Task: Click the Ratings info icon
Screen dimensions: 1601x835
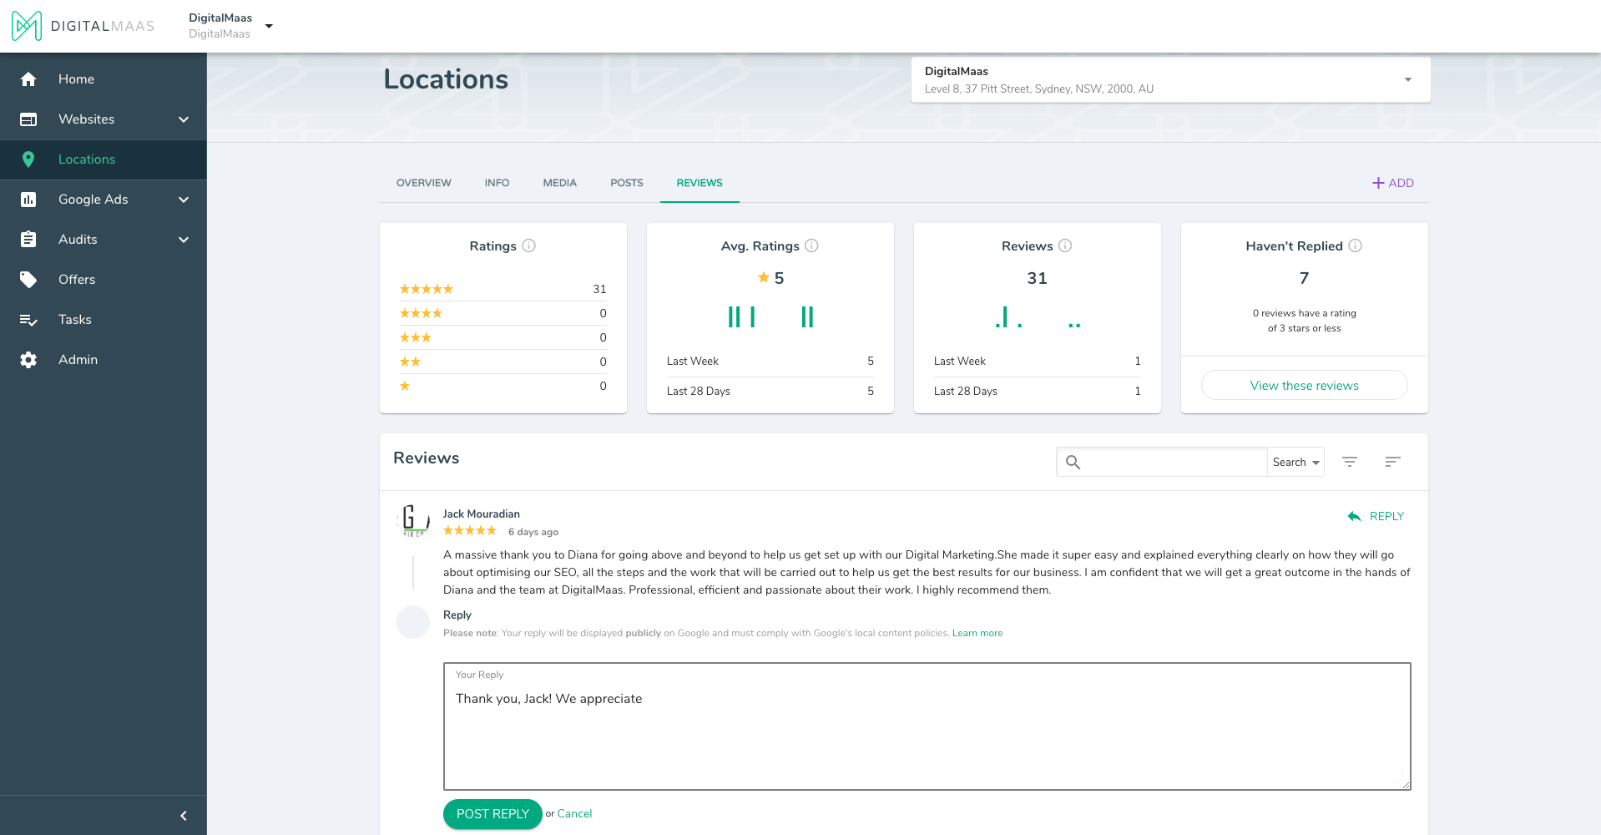Action: [x=529, y=245]
